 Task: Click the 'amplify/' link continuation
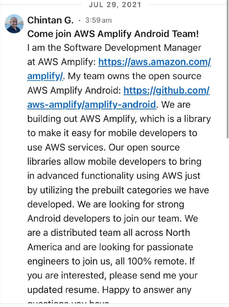[x=45, y=76]
